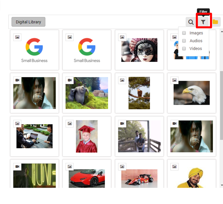Click image type icon on first Google tile
Screen dimensions: 223x204
coord(17,37)
